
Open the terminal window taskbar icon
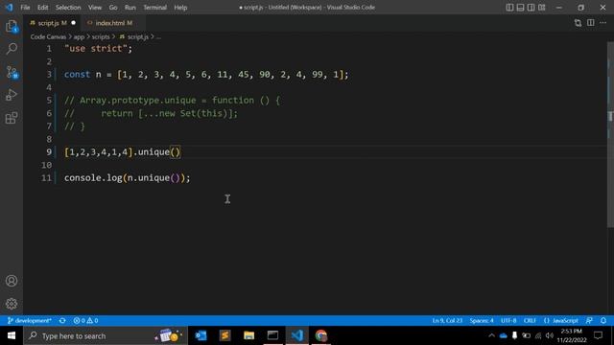(x=272, y=335)
